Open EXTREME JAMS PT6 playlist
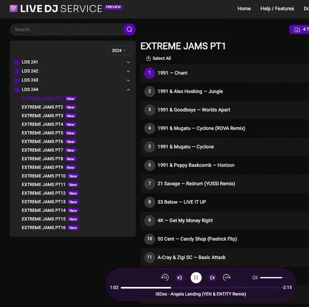 [x=42, y=142]
